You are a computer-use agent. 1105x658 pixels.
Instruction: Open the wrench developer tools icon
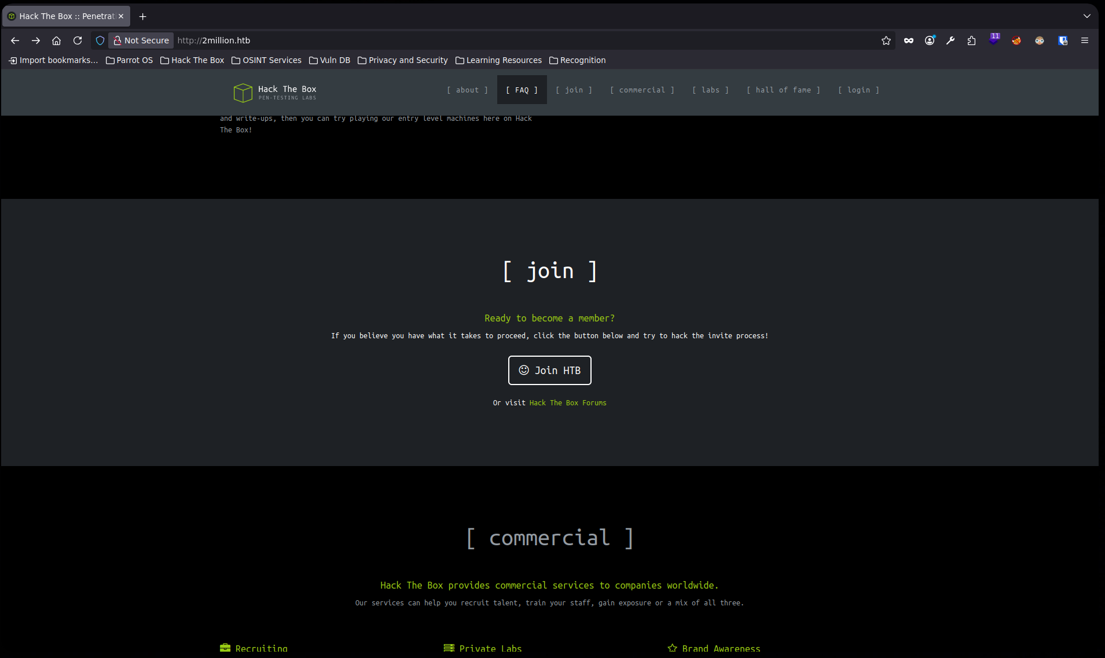coord(950,40)
